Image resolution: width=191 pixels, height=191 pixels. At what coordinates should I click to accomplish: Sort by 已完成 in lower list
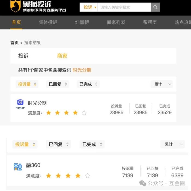coord(92,144)
